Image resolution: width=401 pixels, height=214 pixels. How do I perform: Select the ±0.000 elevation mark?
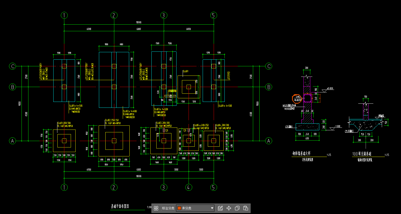(x=330, y=88)
